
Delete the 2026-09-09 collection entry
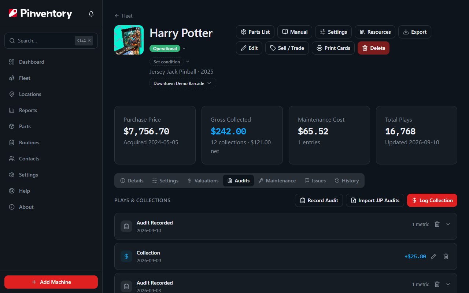point(446,256)
